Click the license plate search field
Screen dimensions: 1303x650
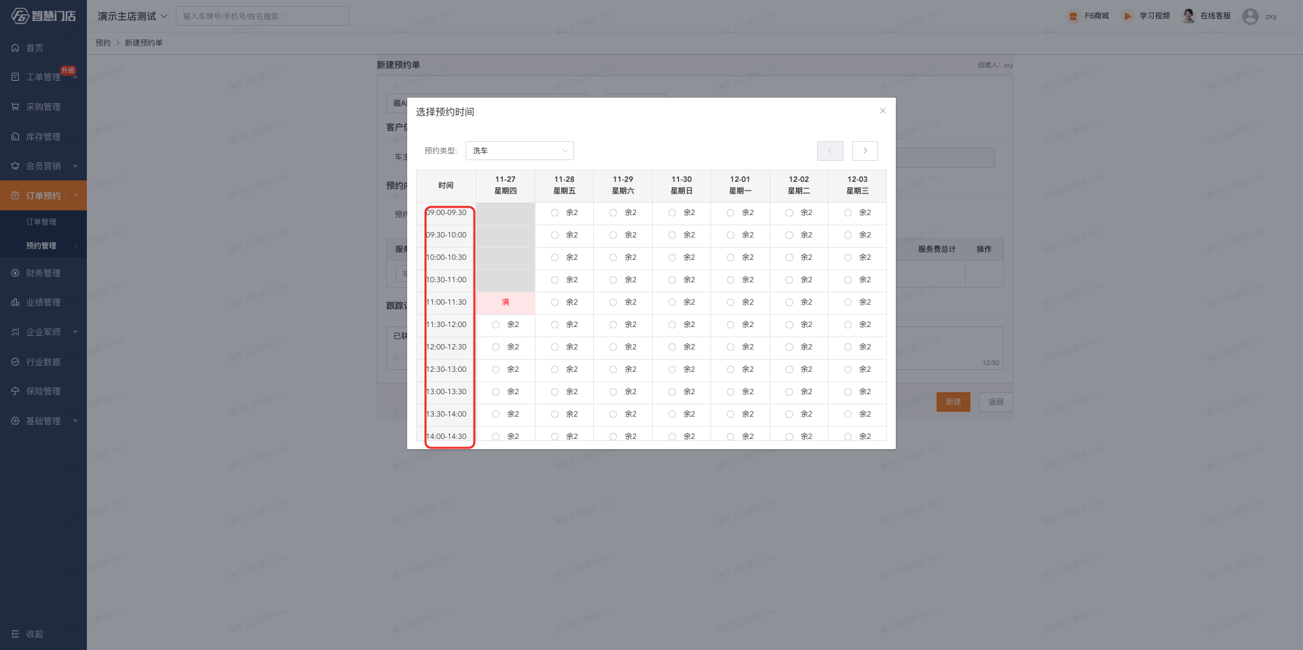tap(262, 16)
